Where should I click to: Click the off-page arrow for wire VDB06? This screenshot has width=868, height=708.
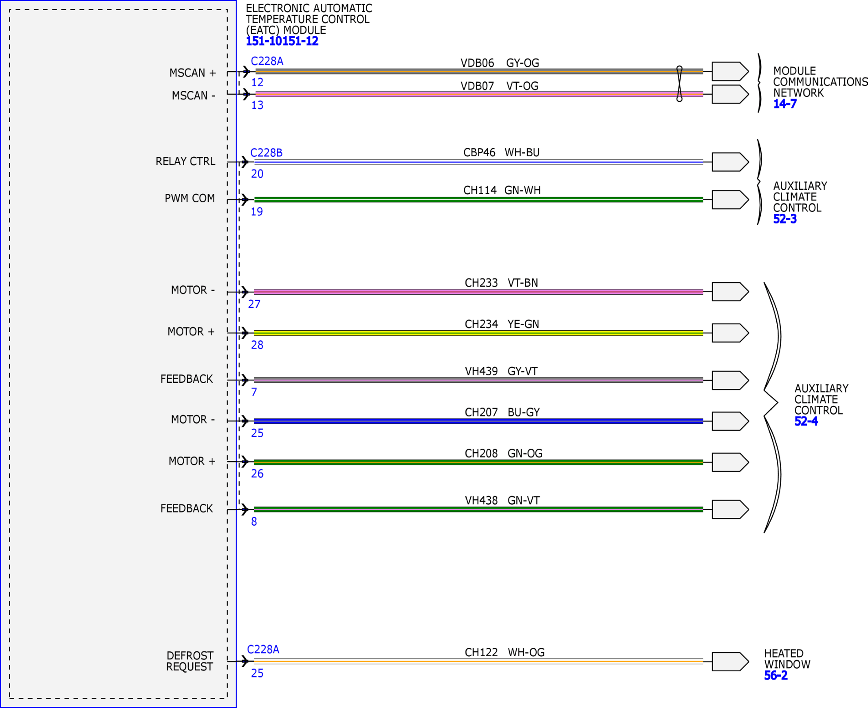[x=730, y=71]
